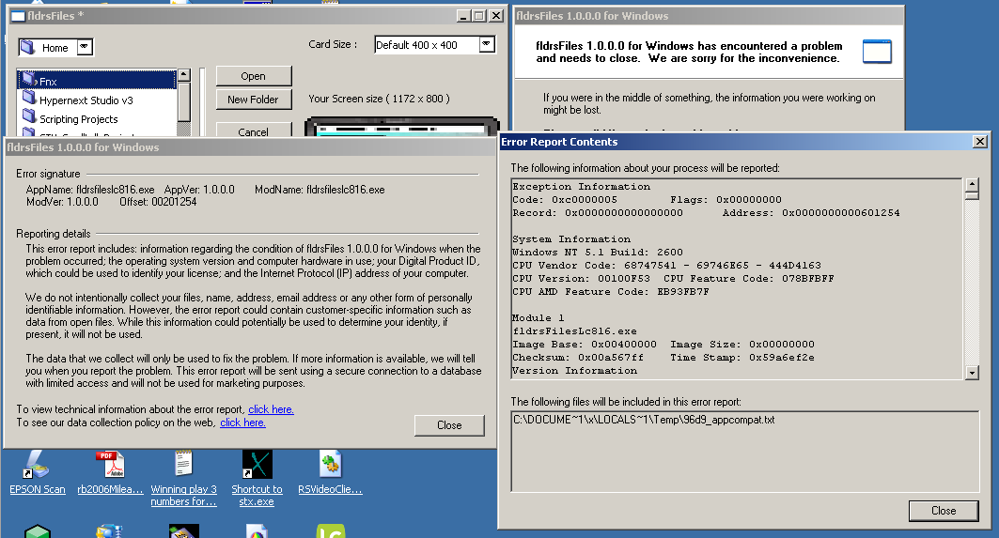Screen dimensions: 999x538
Task: Click the window icon in crash dialog header
Action: (x=876, y=52)
